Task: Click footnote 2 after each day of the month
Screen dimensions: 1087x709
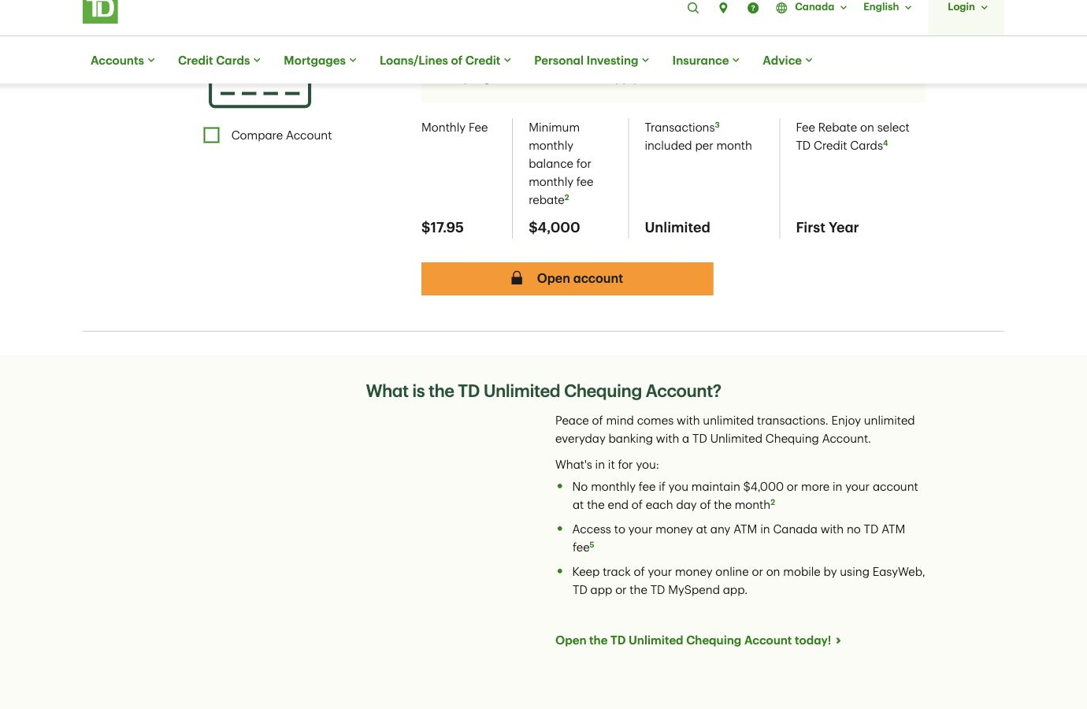Action: point(773,502)
